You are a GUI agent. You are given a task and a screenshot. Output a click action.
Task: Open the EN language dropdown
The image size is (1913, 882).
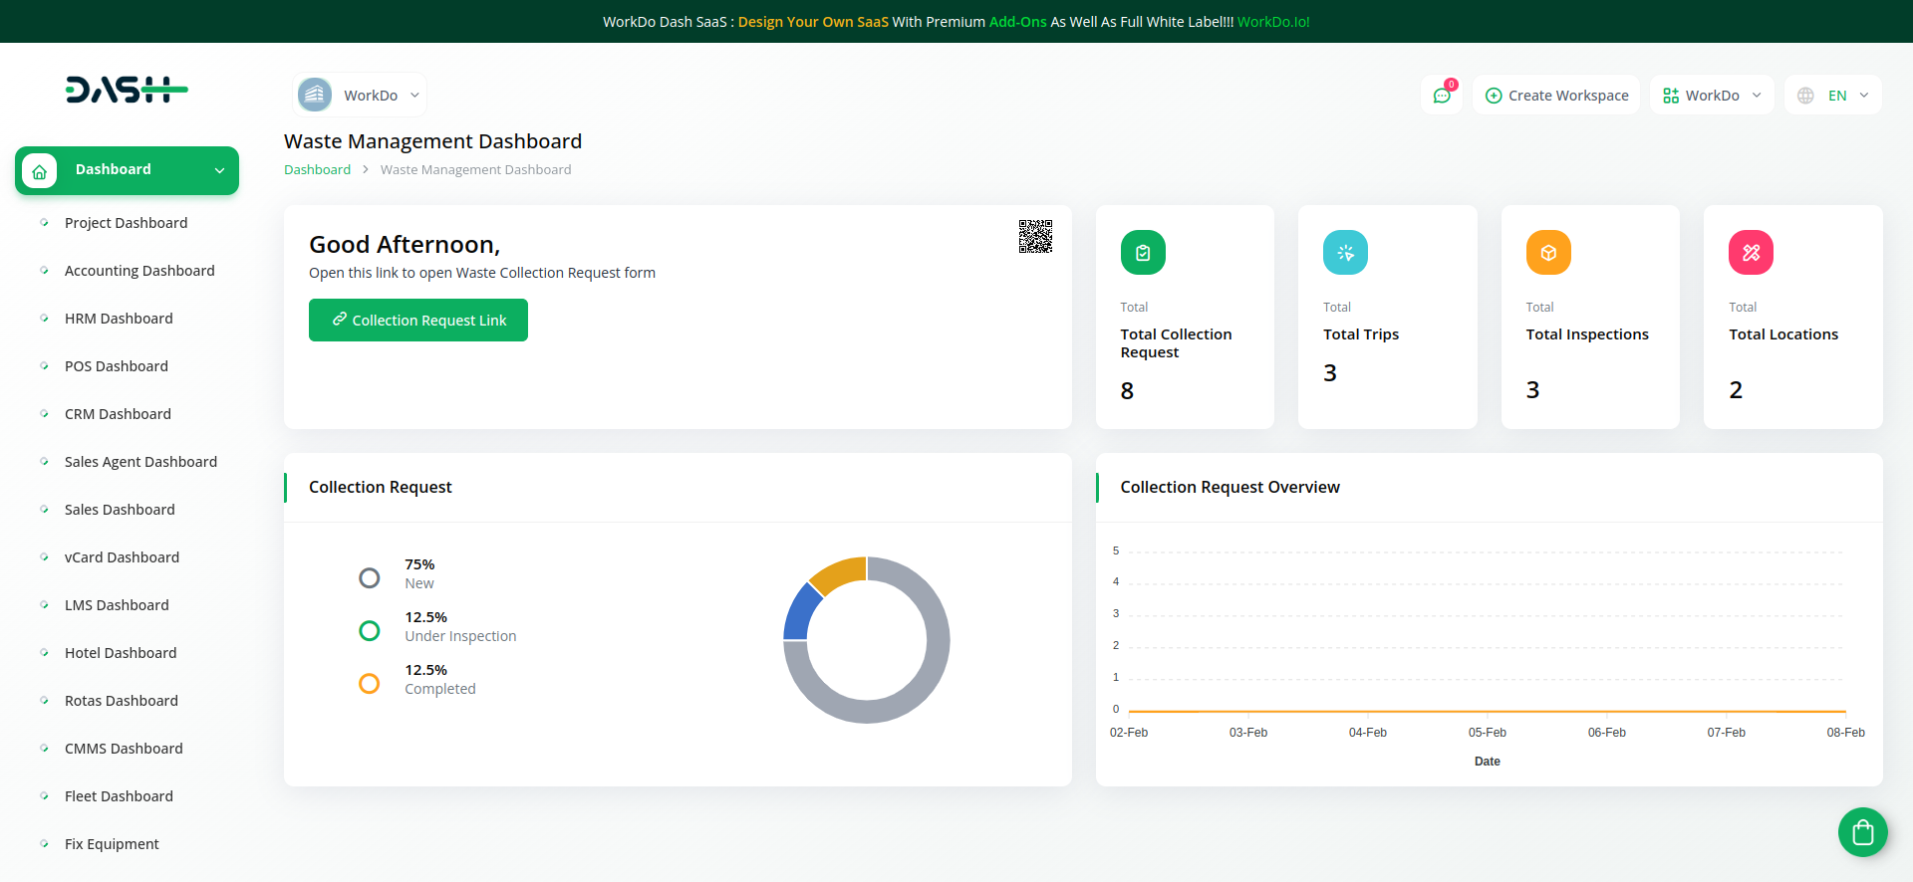tap(1833, 96)
